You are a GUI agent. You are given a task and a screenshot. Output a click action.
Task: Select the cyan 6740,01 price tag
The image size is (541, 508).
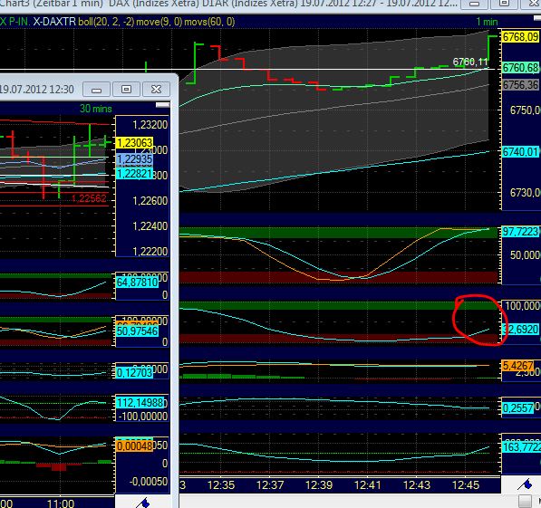click(x=521, y=152)
